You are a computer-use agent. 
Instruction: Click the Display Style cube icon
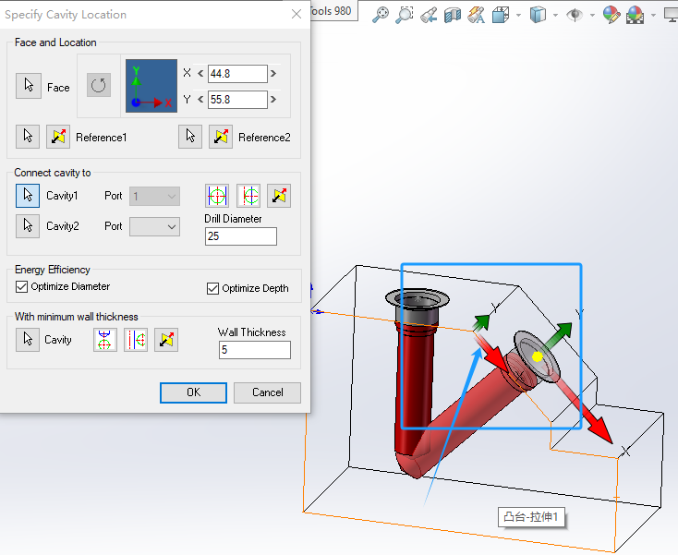tap(538, 15)
